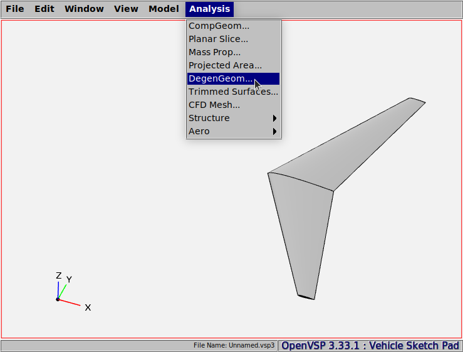The image size is (463, 352).
Task: Launch Projected Area... tool
Action: tap(233, 65)
